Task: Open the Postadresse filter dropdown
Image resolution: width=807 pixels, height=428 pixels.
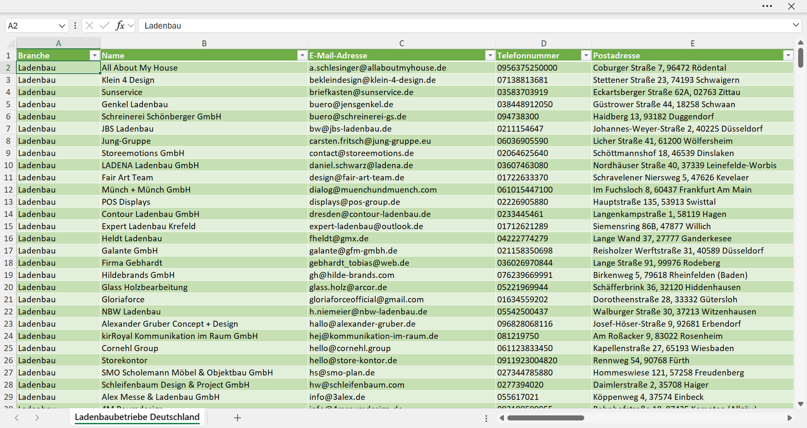Action: (x=788, y=56)
